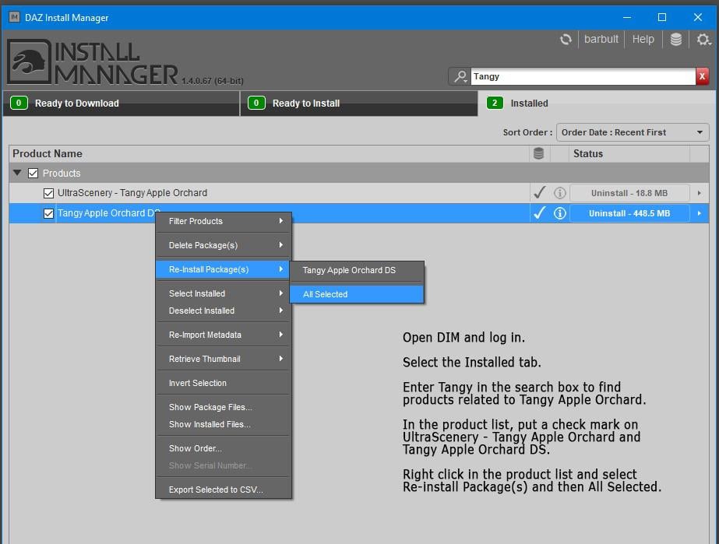The height and width of the screenshot is (544, 719).
Task: Open Select Installed submenu
Action: pos(224,293)
